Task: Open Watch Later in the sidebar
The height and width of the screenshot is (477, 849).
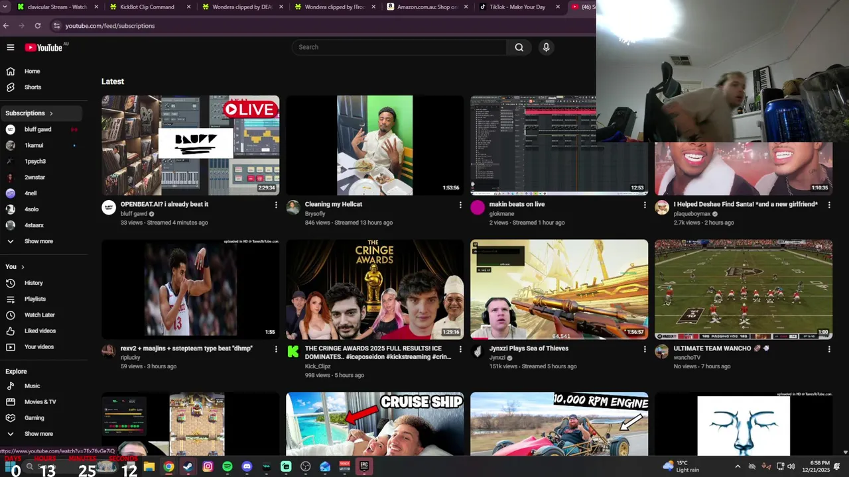Action: click(41, 315)
